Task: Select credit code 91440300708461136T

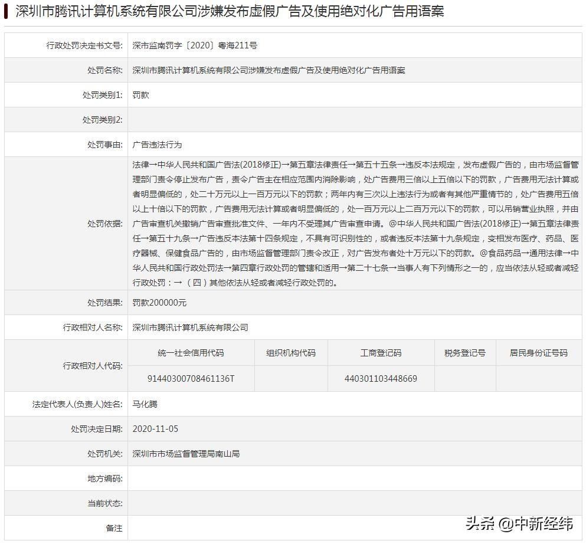Action: tap(194, 379)
